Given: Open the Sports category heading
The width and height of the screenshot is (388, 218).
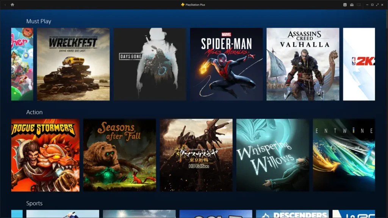Looking at the screenshot, I should pyautogui.click(x=34, y=203).
